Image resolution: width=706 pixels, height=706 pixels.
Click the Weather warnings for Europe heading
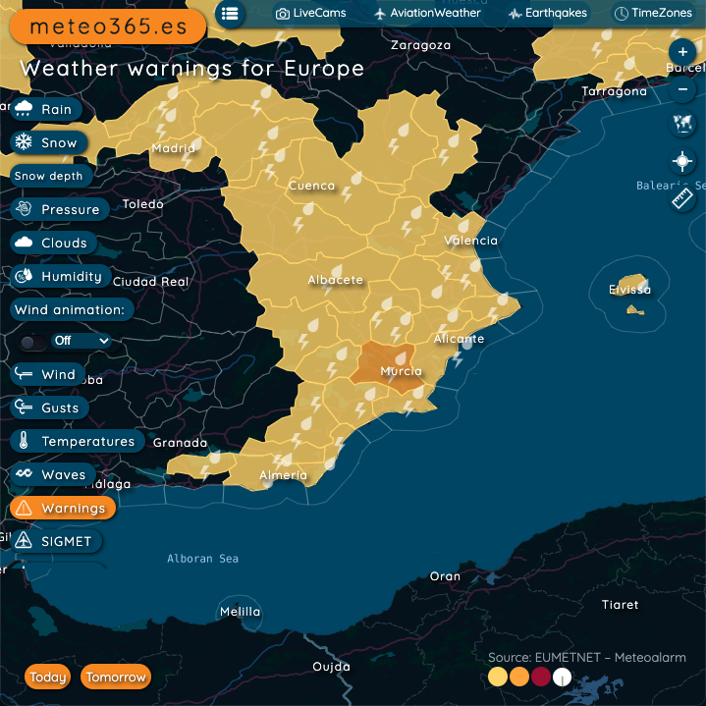tap(191, 69)
